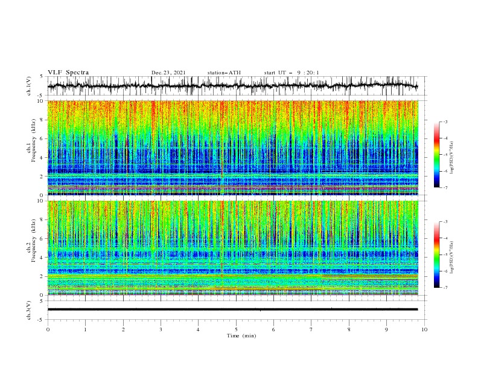Click the 'VLF Spectra' title text

pos(68,73)
